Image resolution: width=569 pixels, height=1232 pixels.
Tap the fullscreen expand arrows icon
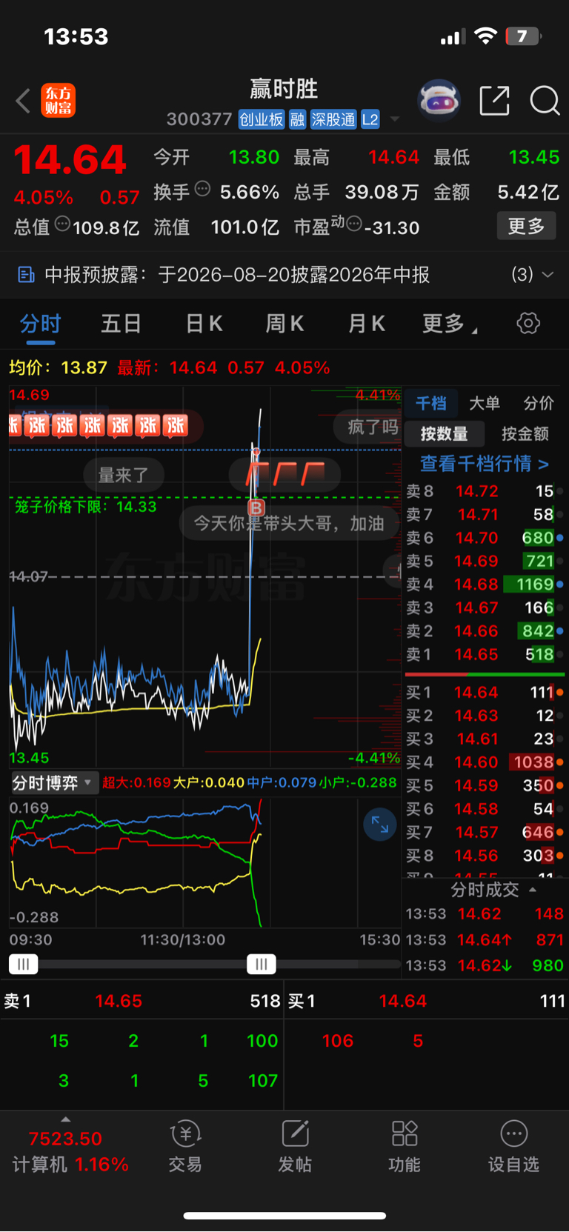[x=380, y=825]
